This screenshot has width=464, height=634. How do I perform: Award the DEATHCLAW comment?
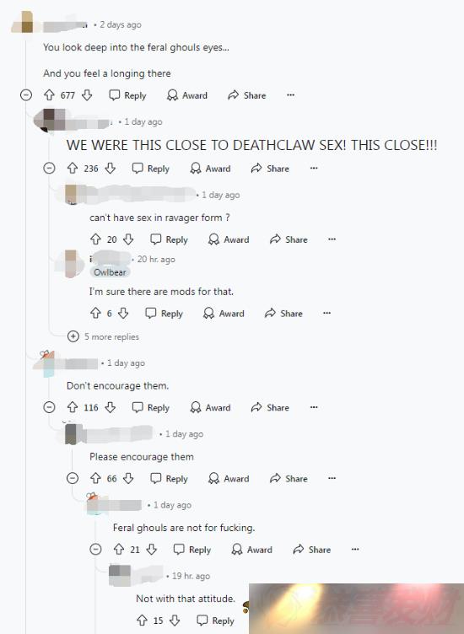[210, 169]
